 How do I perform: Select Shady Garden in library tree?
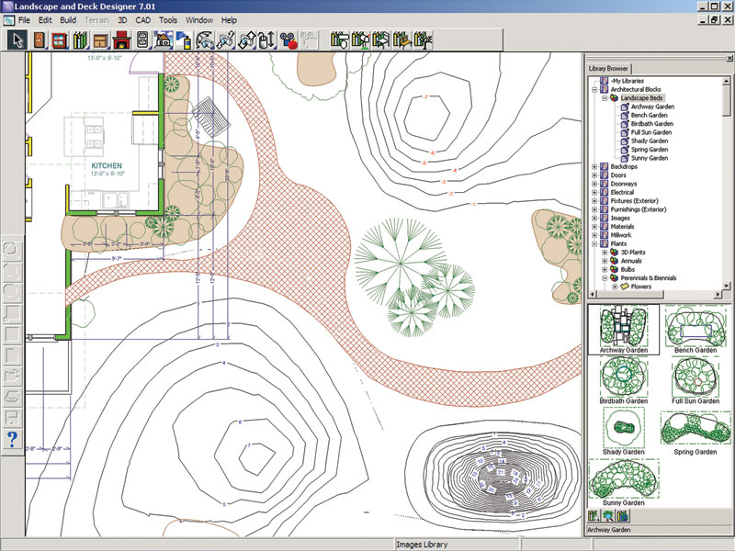(649, 141)
